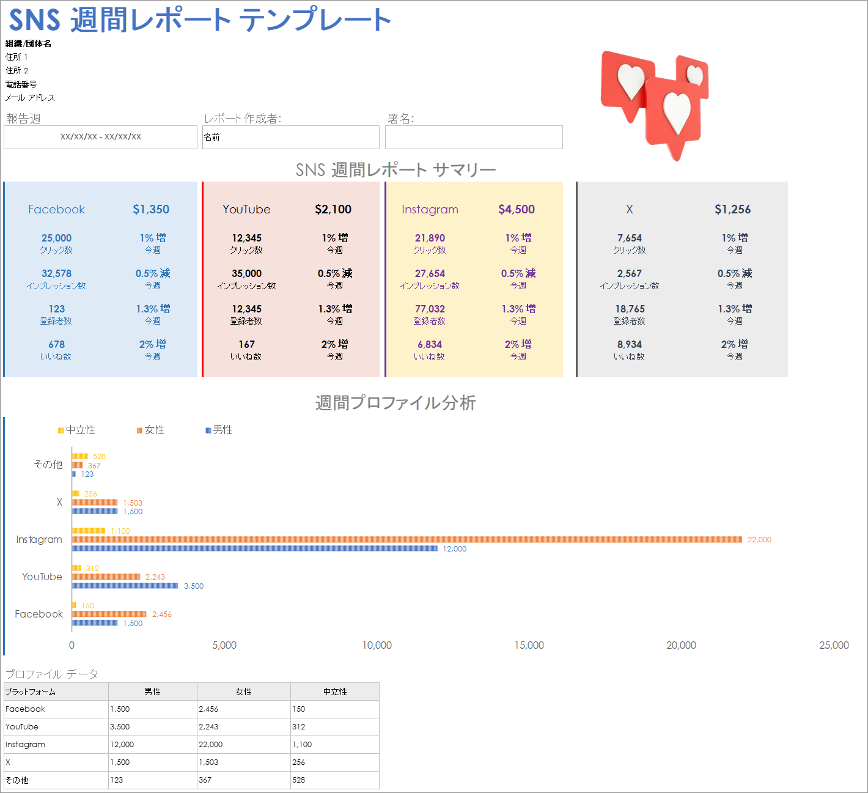The image size is (868, 793).
Task: Click the Facebook 女性 bar labeled 2,456
Action: point(109,614)
